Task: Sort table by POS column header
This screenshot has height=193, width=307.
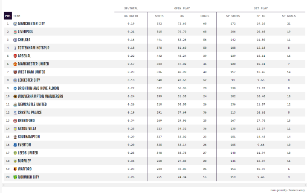Action: tap(7, 16)
